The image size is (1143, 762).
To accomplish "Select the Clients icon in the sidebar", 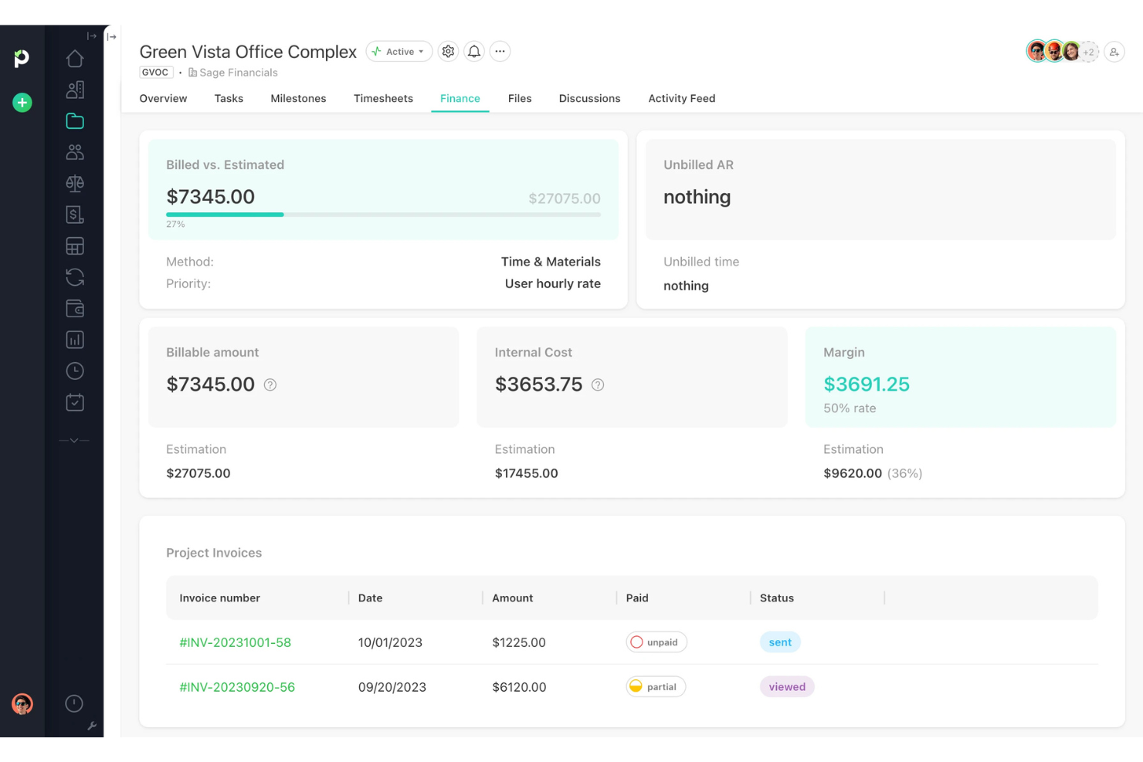I will click(75, 89).
